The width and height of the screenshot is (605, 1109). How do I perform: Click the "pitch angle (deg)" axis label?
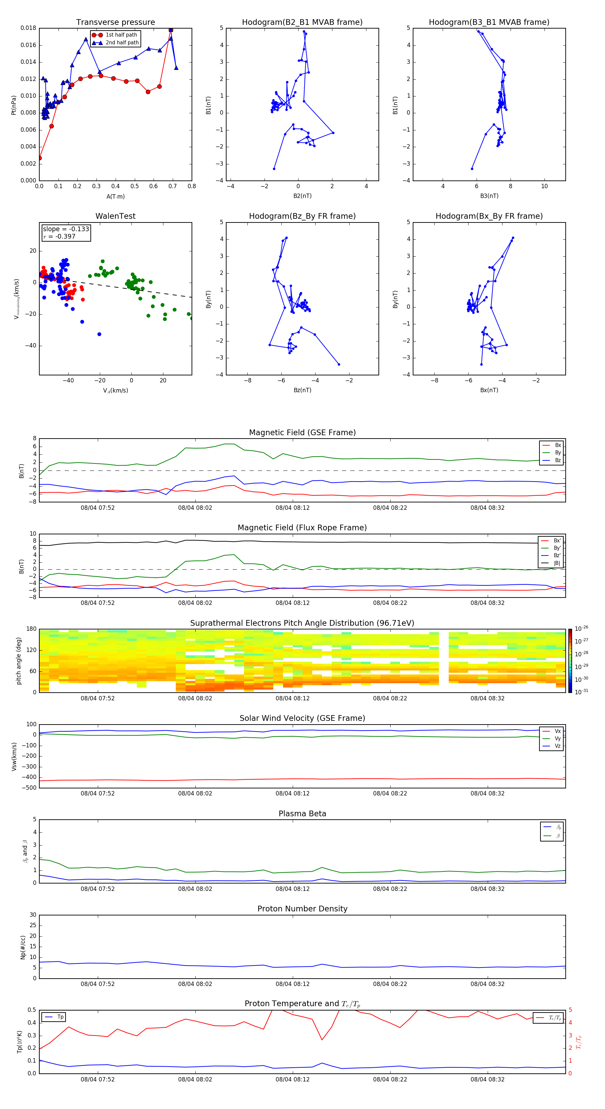click(x=18, y=661)
